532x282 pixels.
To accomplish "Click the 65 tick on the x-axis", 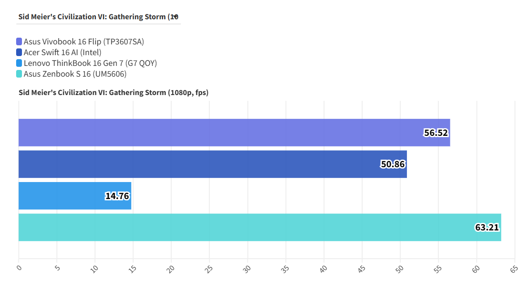I will pos(514,269).
